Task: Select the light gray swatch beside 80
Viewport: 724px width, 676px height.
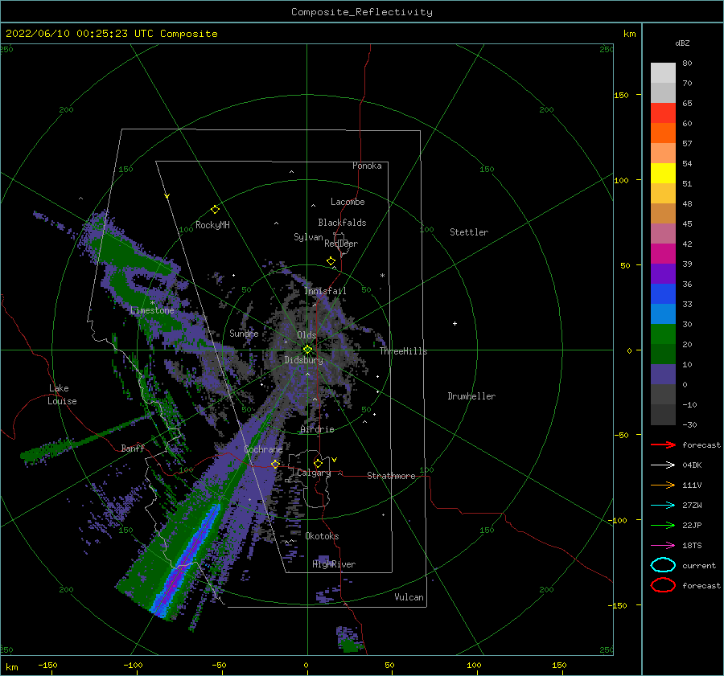Action: pyautogui.click(x=663, y=72)
